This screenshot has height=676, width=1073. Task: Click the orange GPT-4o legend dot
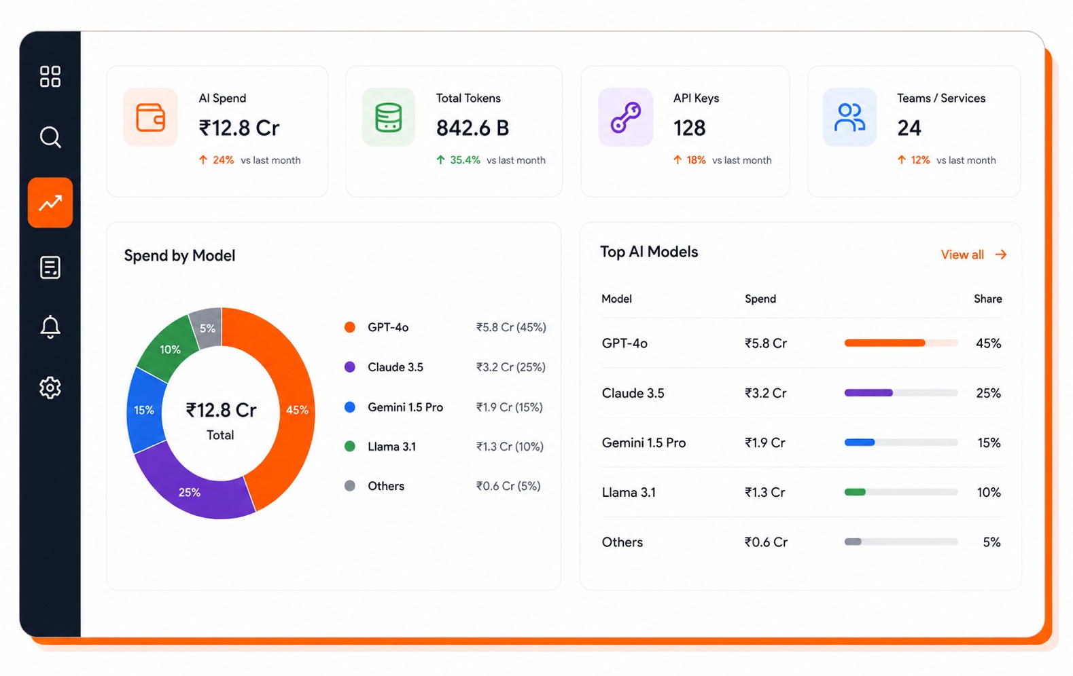click(350, 327)
